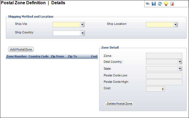
Task: Expand the Ship Country dropdown
Action: 83,33
